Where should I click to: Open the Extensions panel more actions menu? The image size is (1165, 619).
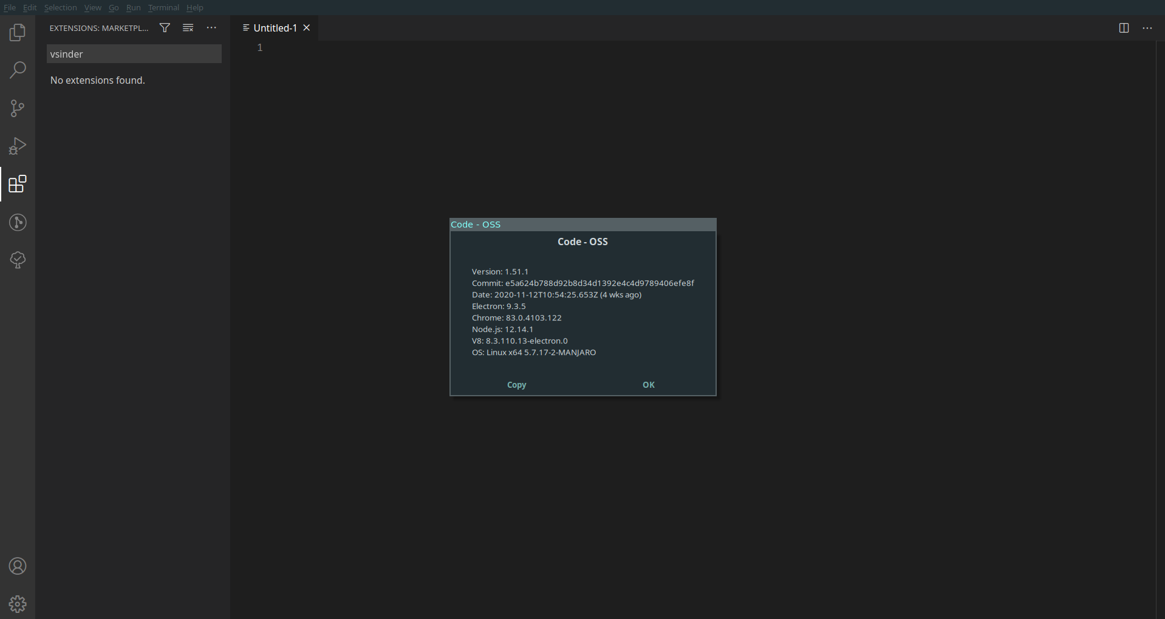pyautogui.click(x=211, y=28)
